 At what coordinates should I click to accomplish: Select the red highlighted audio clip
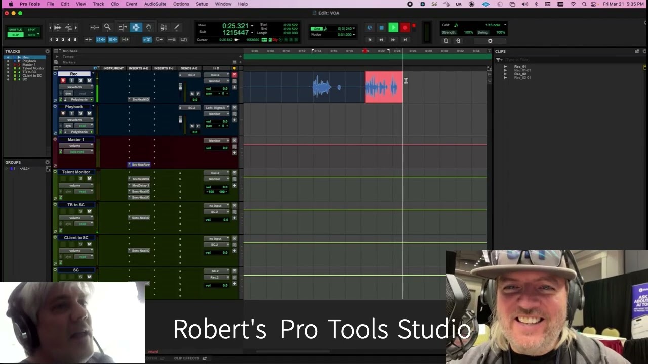(x=384, y=87)
